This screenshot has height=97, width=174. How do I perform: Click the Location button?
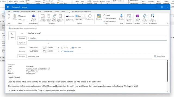[x=22, y=56]
